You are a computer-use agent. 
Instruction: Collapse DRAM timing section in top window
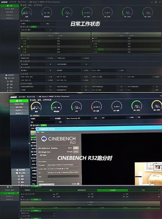(x=21, y=84)
